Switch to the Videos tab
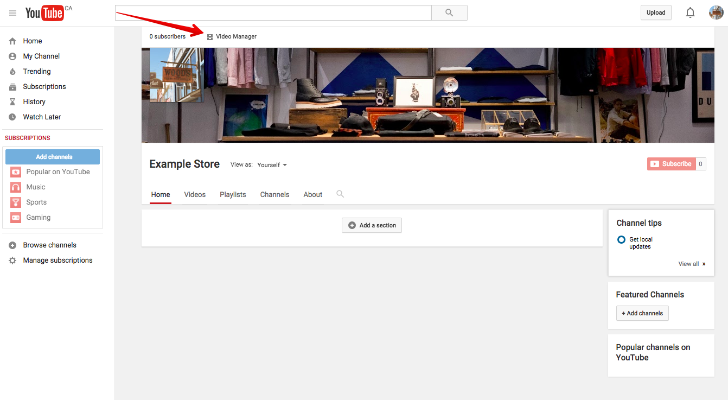The height and width of the screenshot is (400, 728). 195,194
